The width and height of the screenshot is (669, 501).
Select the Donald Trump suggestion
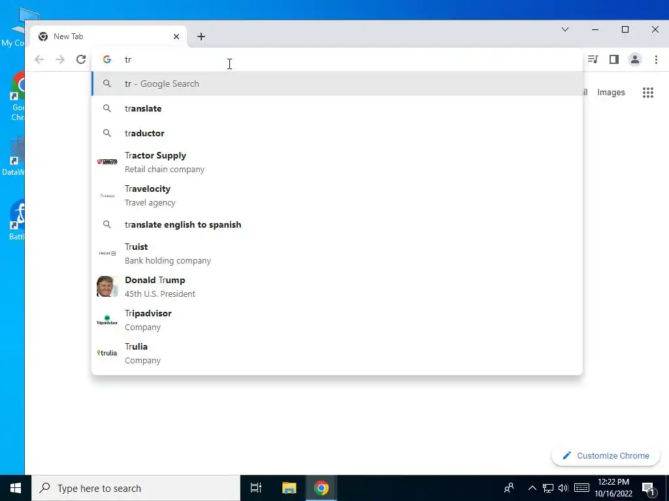[337, 287]
